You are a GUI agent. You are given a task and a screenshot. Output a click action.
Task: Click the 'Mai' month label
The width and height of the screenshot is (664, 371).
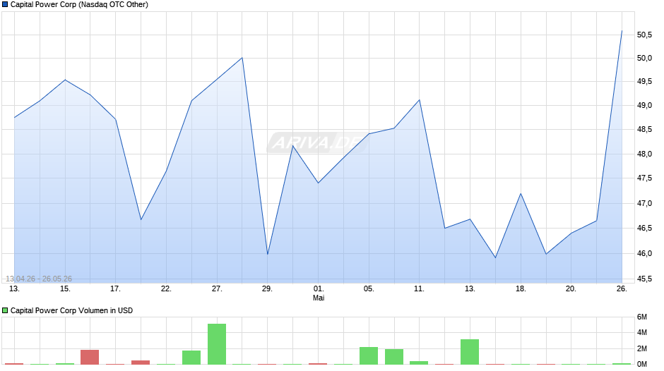[319, 298]
